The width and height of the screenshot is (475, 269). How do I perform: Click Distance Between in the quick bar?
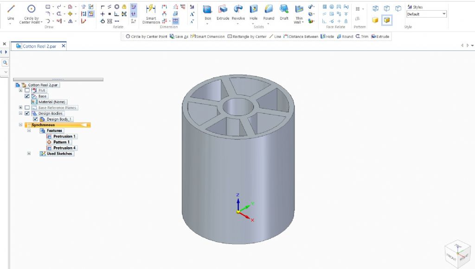[301, 37]
